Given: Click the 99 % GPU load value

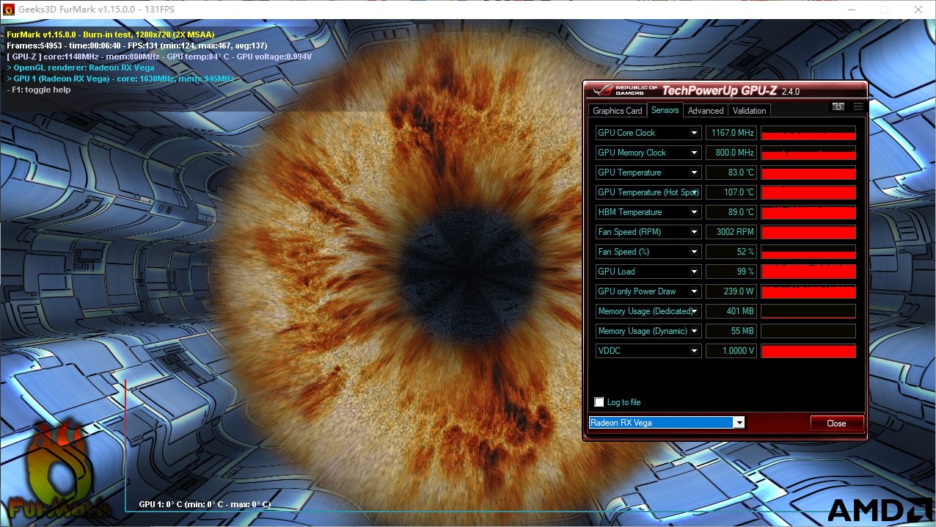Looking at the screenshot, I should [731, 272].
